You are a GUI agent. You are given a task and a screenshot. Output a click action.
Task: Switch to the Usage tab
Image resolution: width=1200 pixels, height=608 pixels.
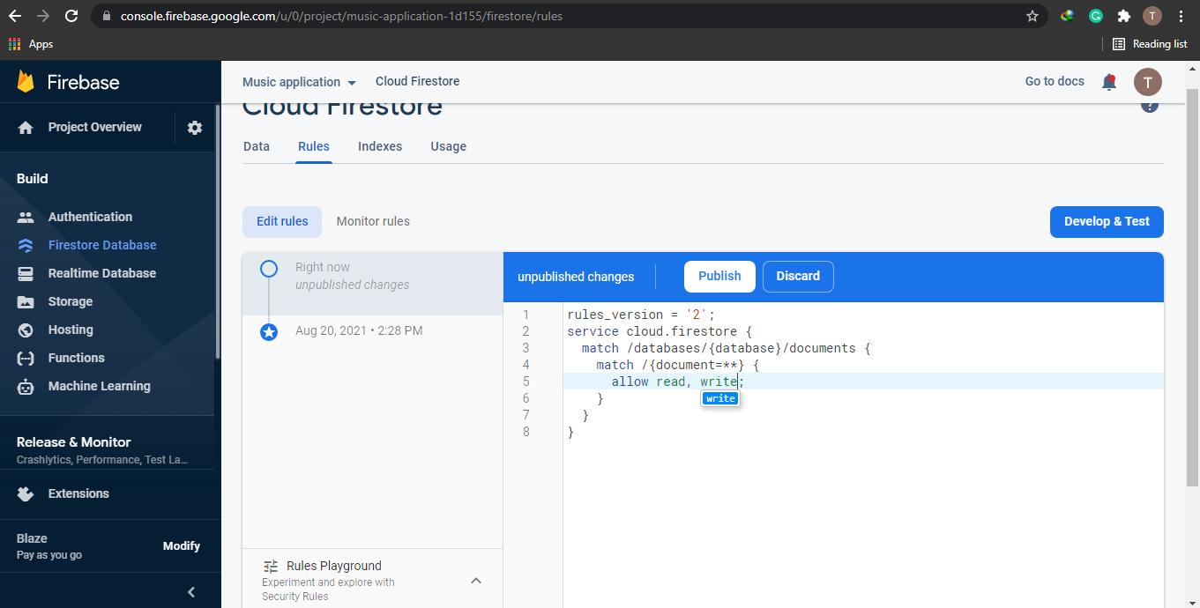[x=449, y=146]
